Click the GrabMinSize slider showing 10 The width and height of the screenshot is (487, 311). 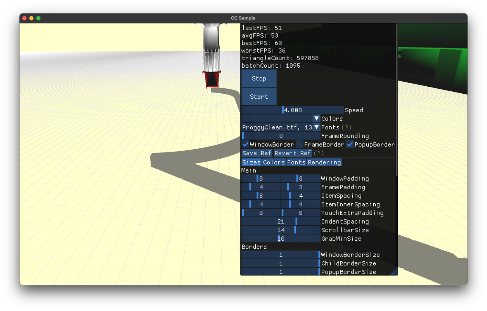point(281,238)
